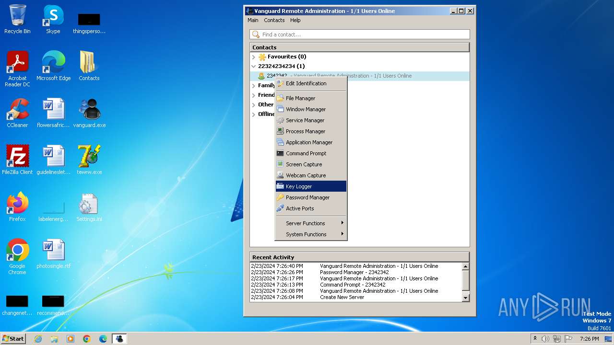The image size is (614, 345).
Task: Click the Contacts column header
Action: [x=359, y=47]
